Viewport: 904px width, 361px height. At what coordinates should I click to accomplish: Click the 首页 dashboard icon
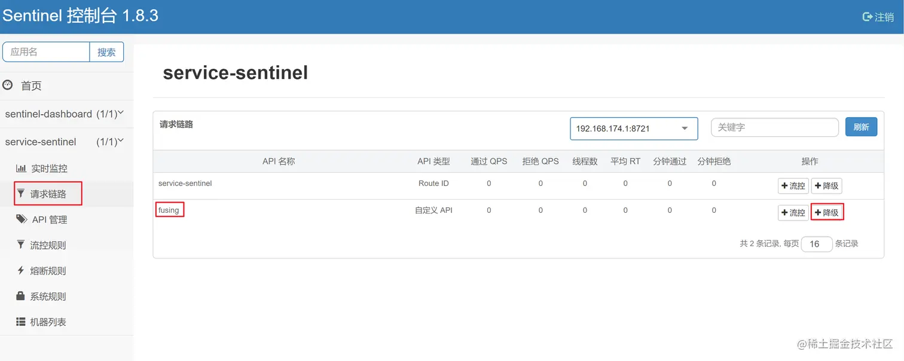tap(8, 85)
